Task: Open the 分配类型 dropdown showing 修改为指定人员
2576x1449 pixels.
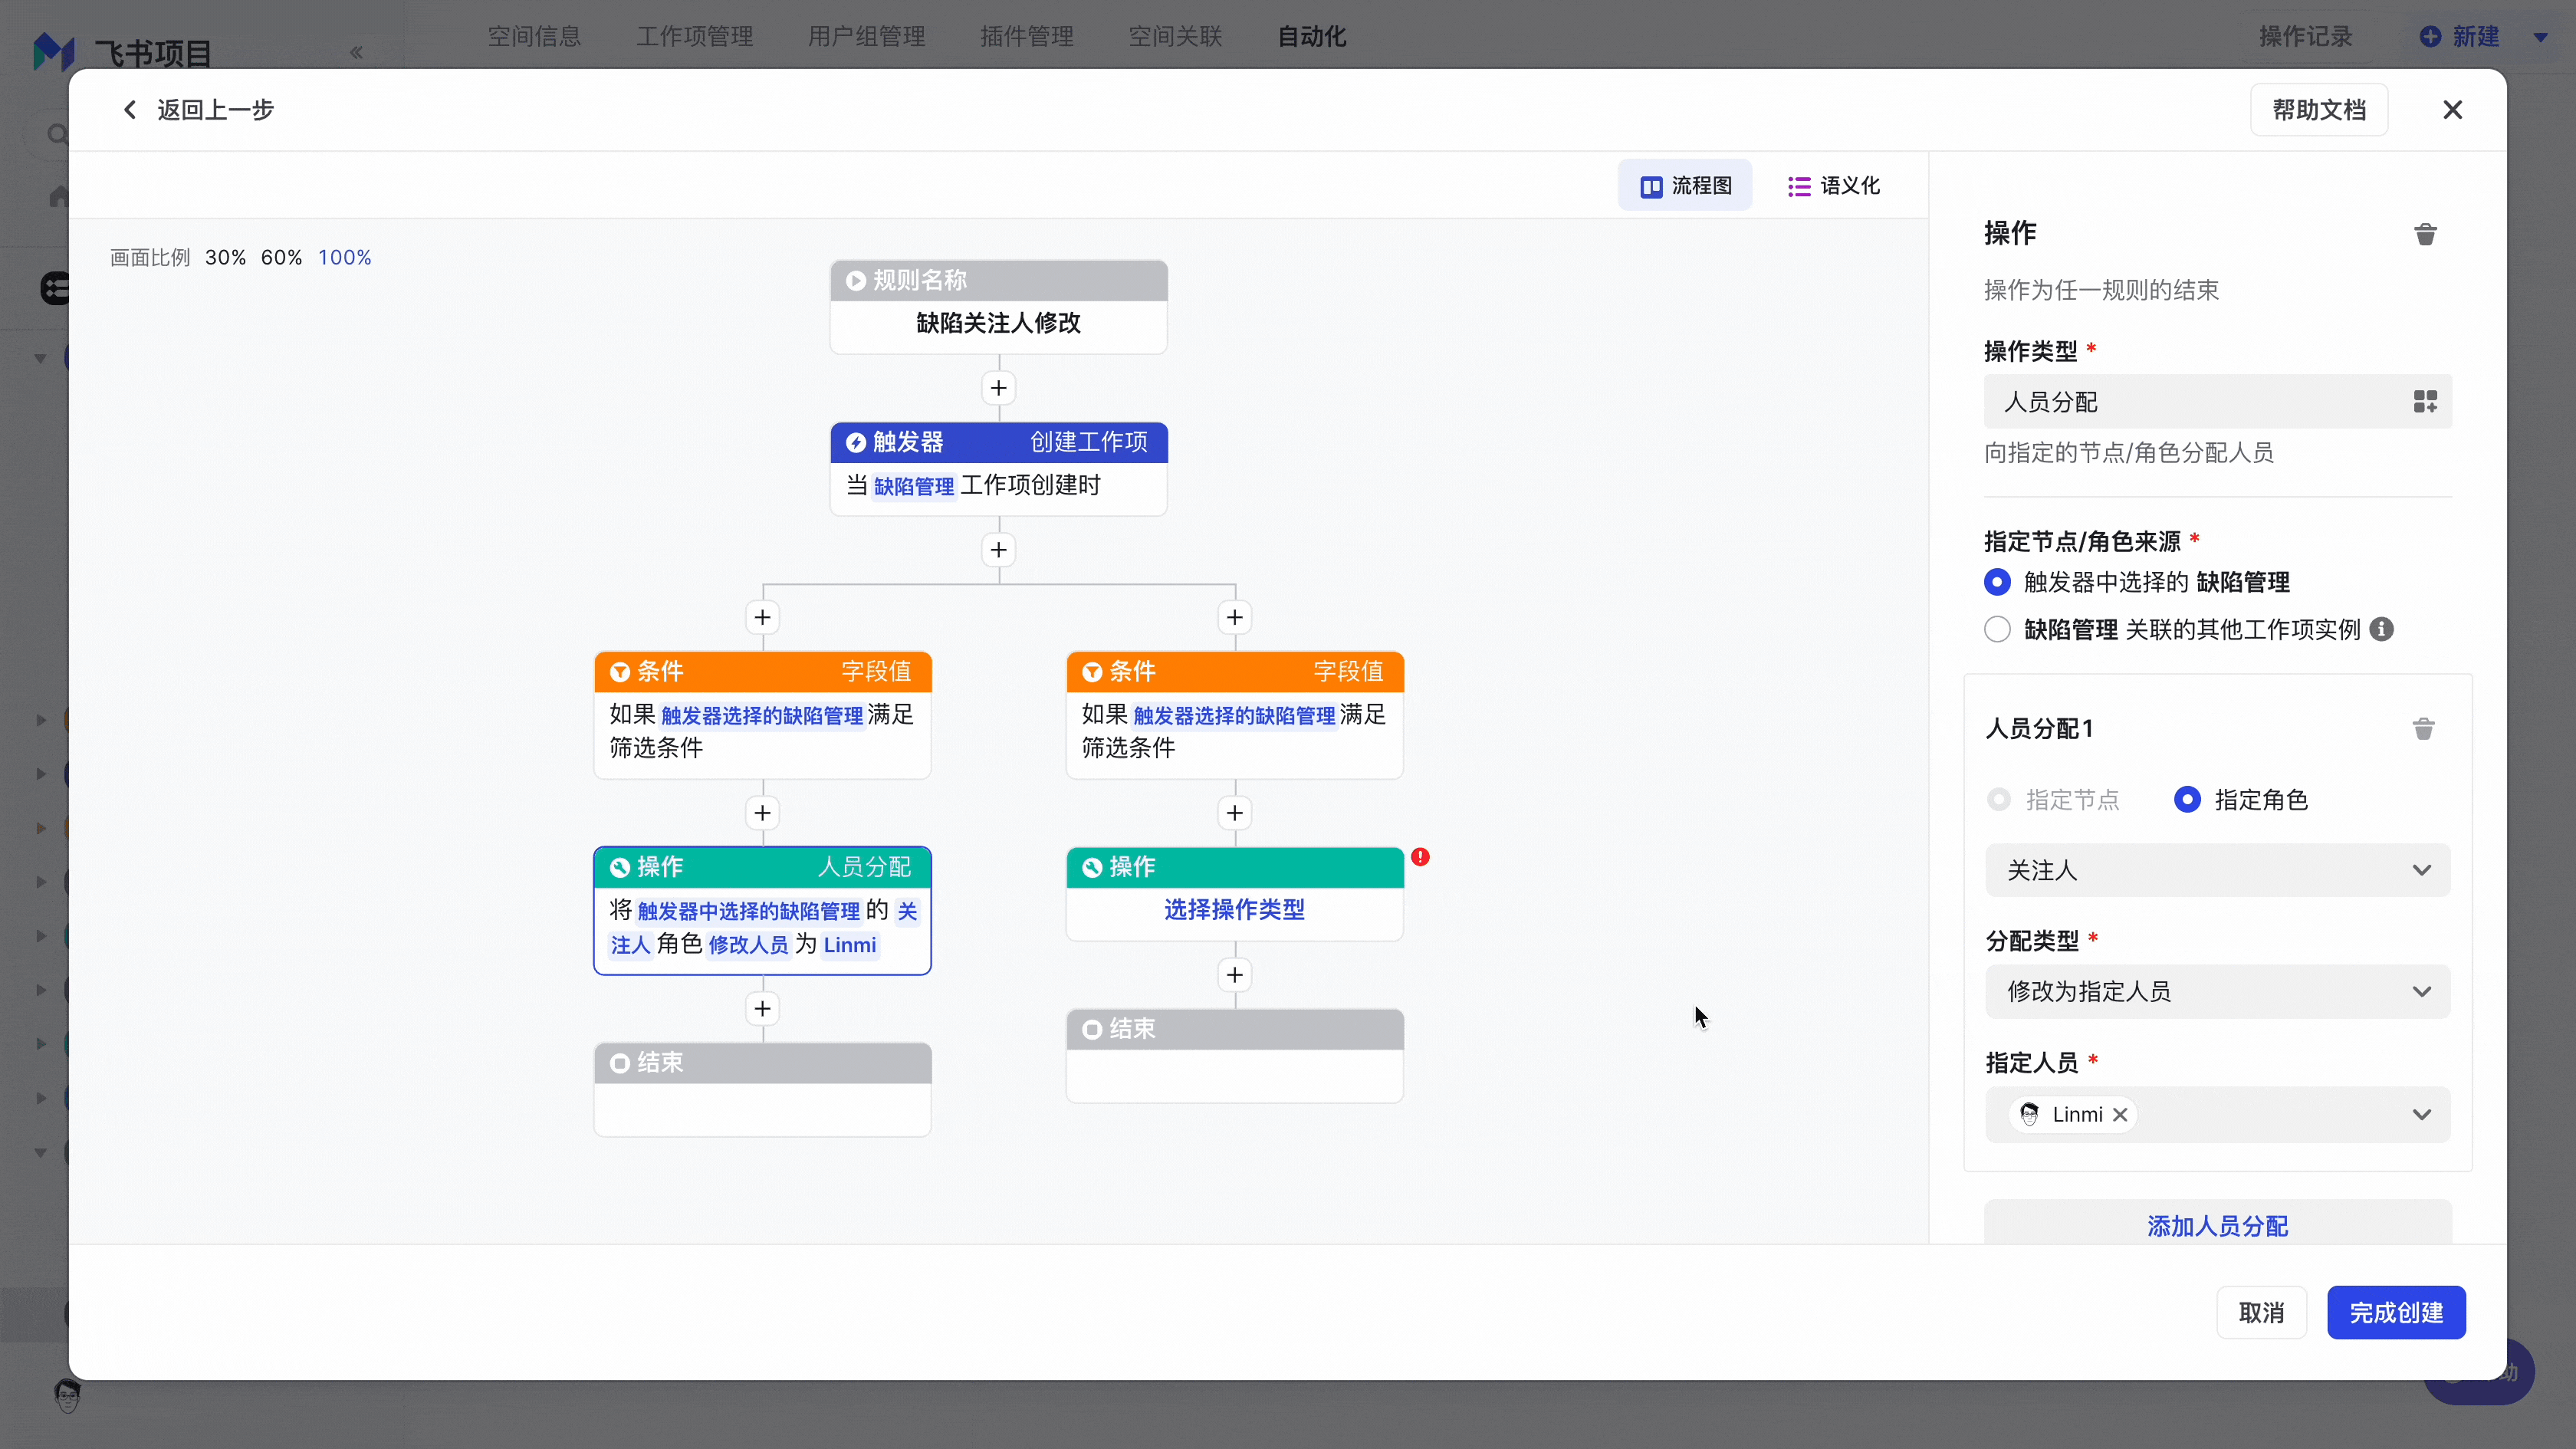Action: pyautogui.click(x=2217, y=992)
